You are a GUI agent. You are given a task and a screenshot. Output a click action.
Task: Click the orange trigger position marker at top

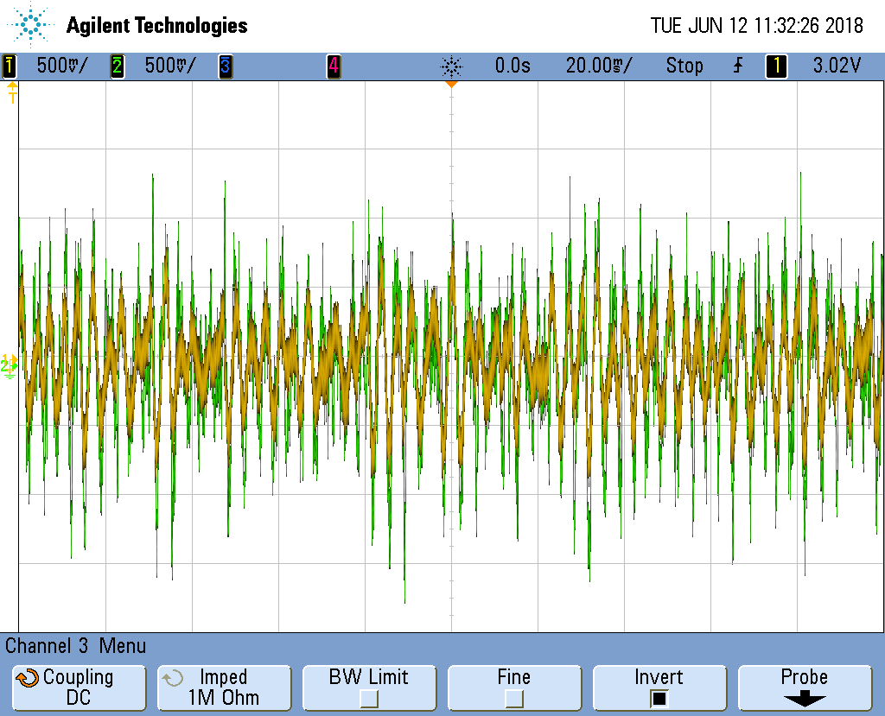(451, 85)
